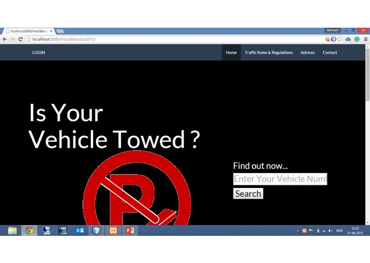
Task: Click the ENG language indicator
Action: tap(339, 231)
